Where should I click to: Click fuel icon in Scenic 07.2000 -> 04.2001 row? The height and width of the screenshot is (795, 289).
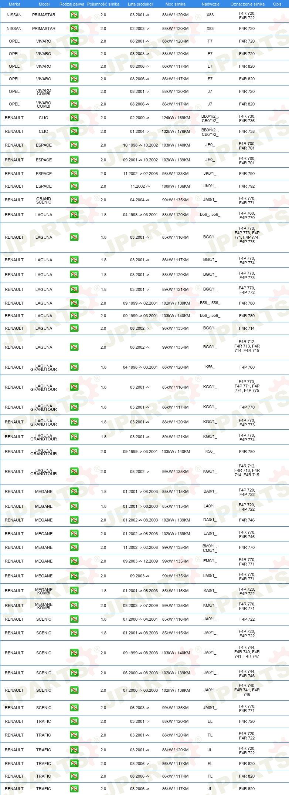click(74, 619)
